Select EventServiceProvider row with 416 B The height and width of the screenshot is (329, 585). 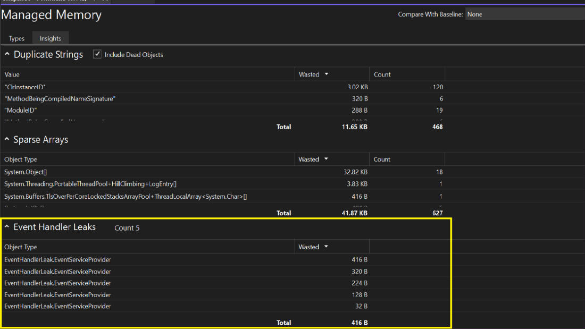(225, 259)
